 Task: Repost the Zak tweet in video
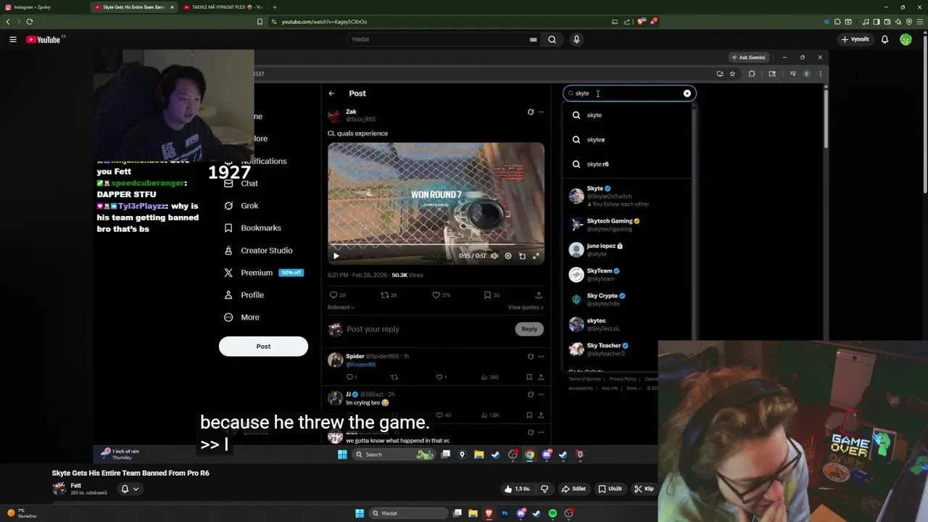pos(385,295)
